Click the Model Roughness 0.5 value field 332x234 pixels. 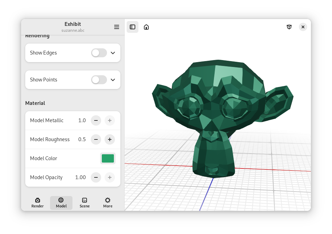(x=82, y=139)
